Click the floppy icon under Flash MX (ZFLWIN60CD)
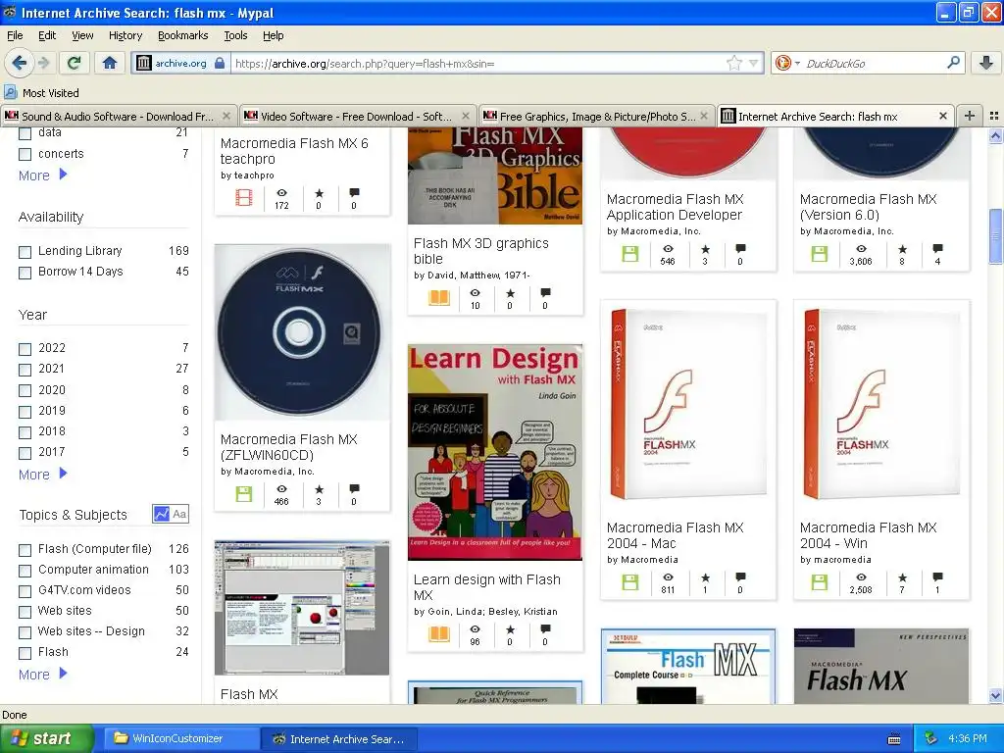 point(244,494)
